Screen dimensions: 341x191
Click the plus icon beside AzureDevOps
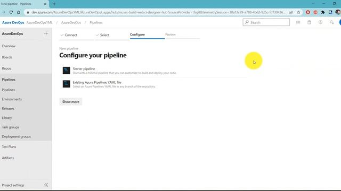coord(46,33)
